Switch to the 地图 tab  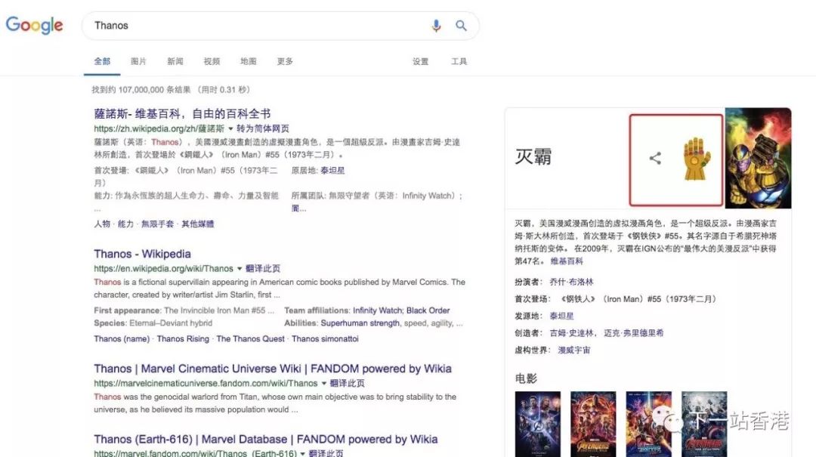tap(249, 61)
